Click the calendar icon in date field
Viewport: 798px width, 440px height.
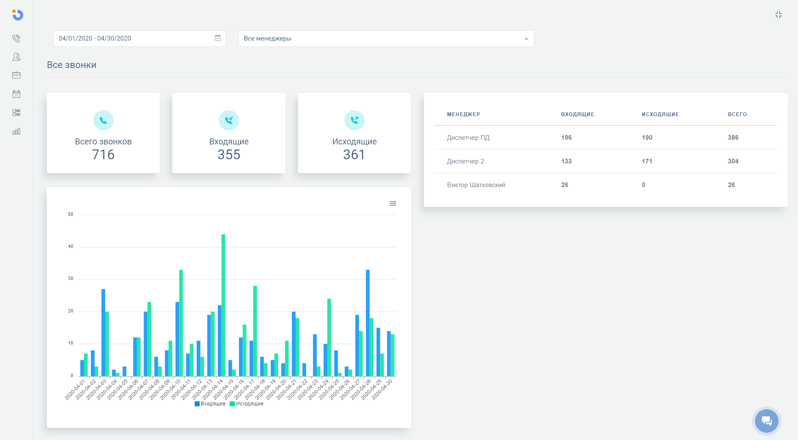coord(218,38)
